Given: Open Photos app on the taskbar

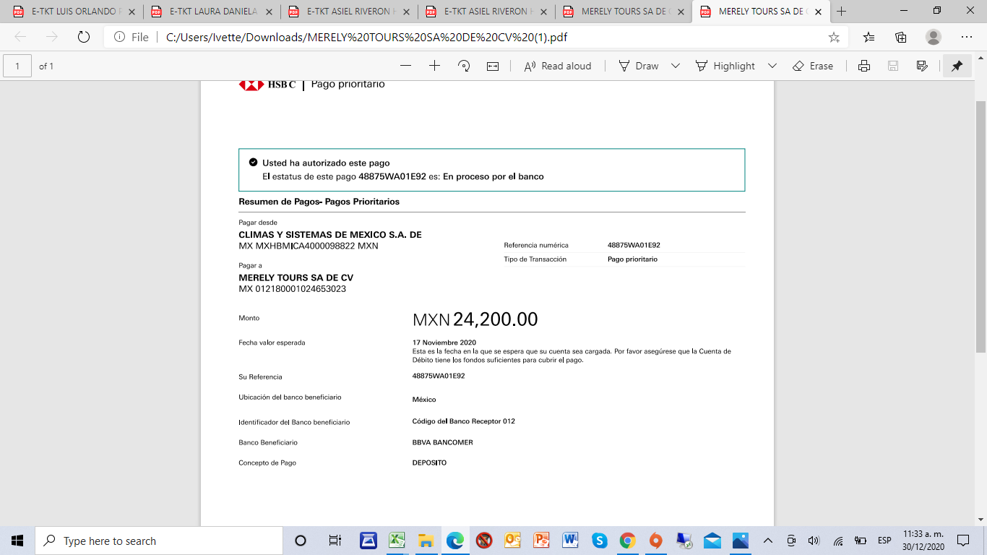Looking at the screenshot, I should coord(741,541).
